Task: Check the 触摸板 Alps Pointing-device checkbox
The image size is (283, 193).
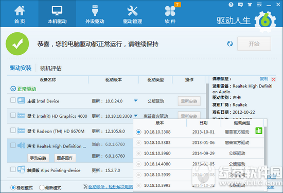Action: [13, 169]
